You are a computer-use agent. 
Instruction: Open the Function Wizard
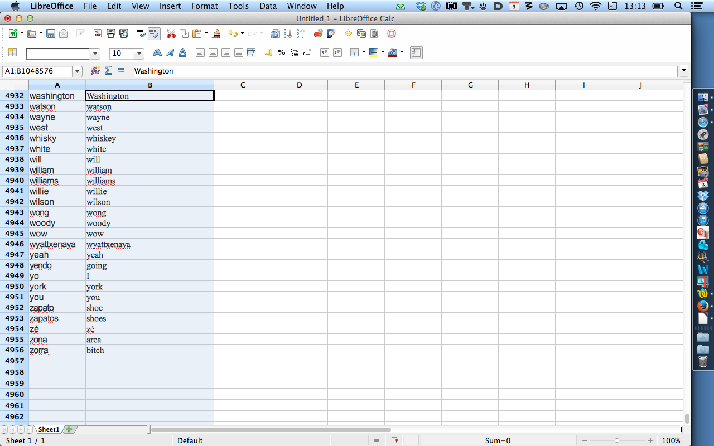pos(95,71)
